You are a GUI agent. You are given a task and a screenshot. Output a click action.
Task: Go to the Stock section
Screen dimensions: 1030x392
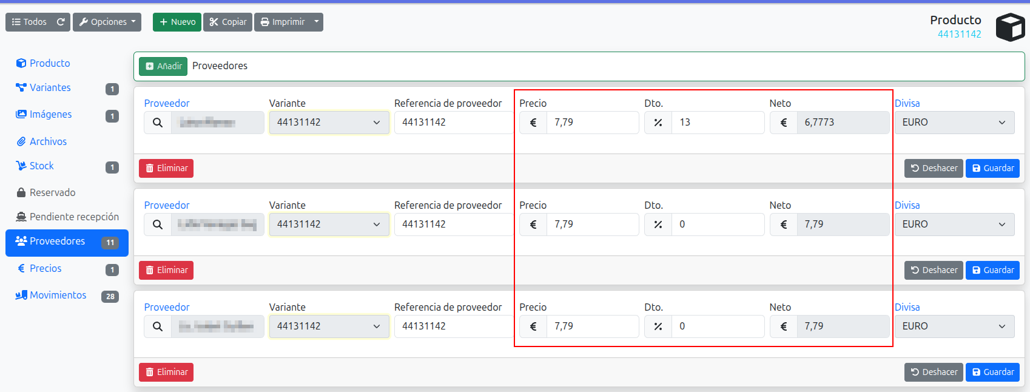tap(41, 166)
